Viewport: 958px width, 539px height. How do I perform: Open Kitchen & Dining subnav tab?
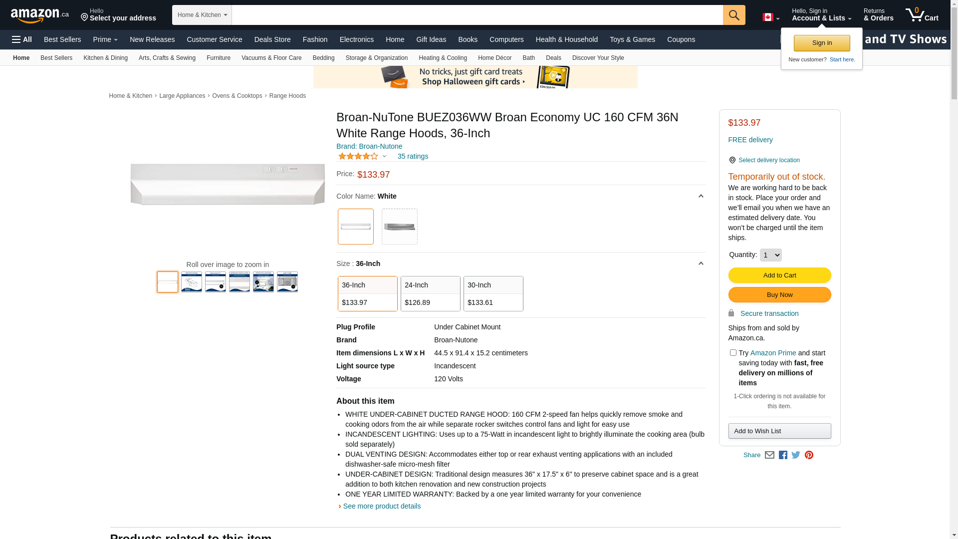click(105, 58)
